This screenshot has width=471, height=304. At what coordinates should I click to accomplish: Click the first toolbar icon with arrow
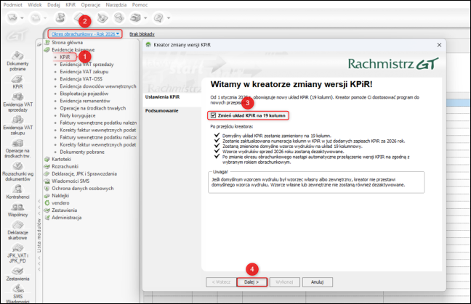(x=12, y=18)
